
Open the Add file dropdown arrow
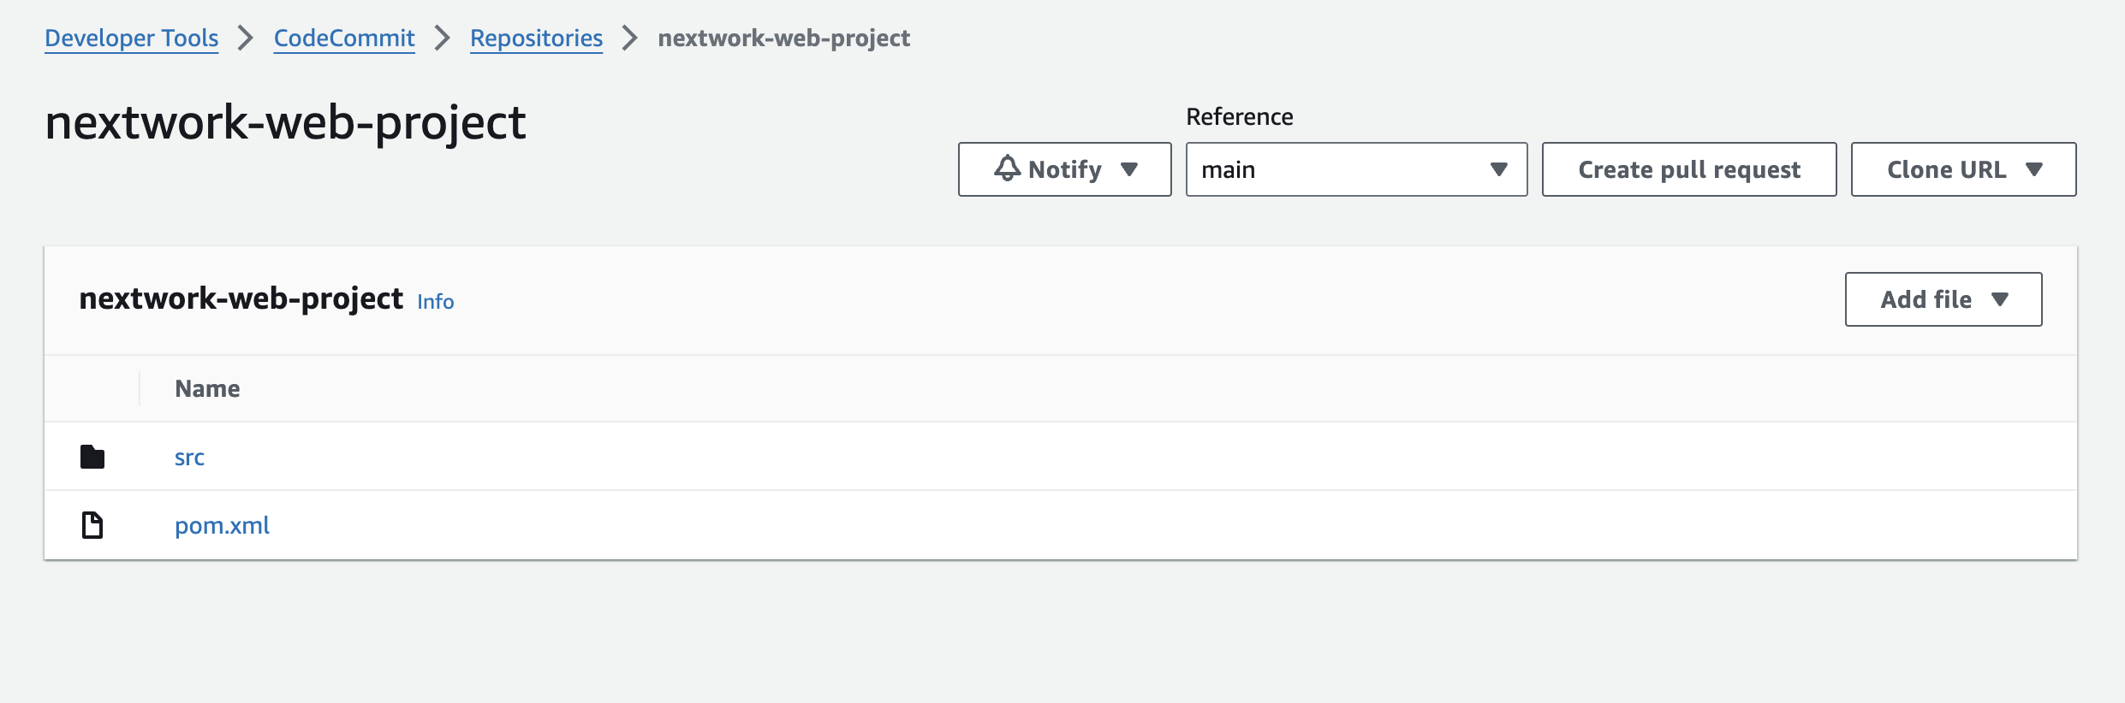point(2000,299)
